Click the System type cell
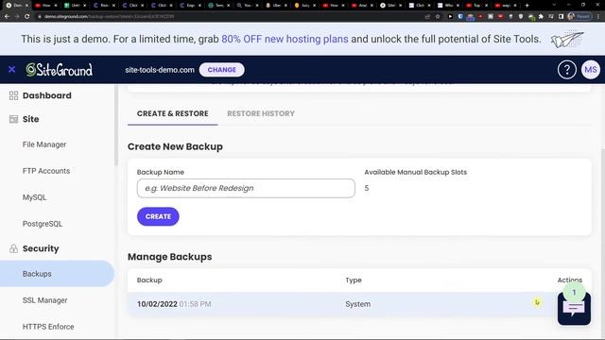Viewport: 605px width, 340px height. (x=357, y=304)
